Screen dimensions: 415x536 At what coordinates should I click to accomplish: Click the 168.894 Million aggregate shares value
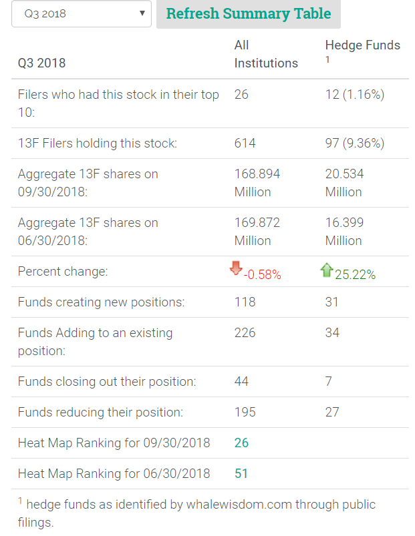click(257, 183)
